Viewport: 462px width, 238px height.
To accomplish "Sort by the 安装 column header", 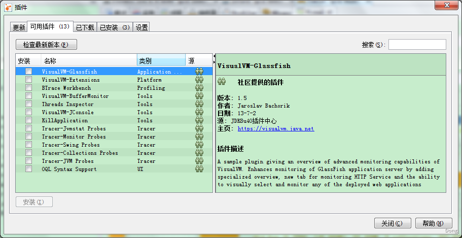I will 28,61.
